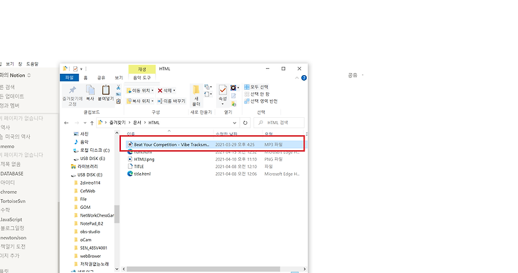Screen dimensions: 518x273
Task: Click the Paste (붙여넣기) clipboard icon
Action: [106, 93]
